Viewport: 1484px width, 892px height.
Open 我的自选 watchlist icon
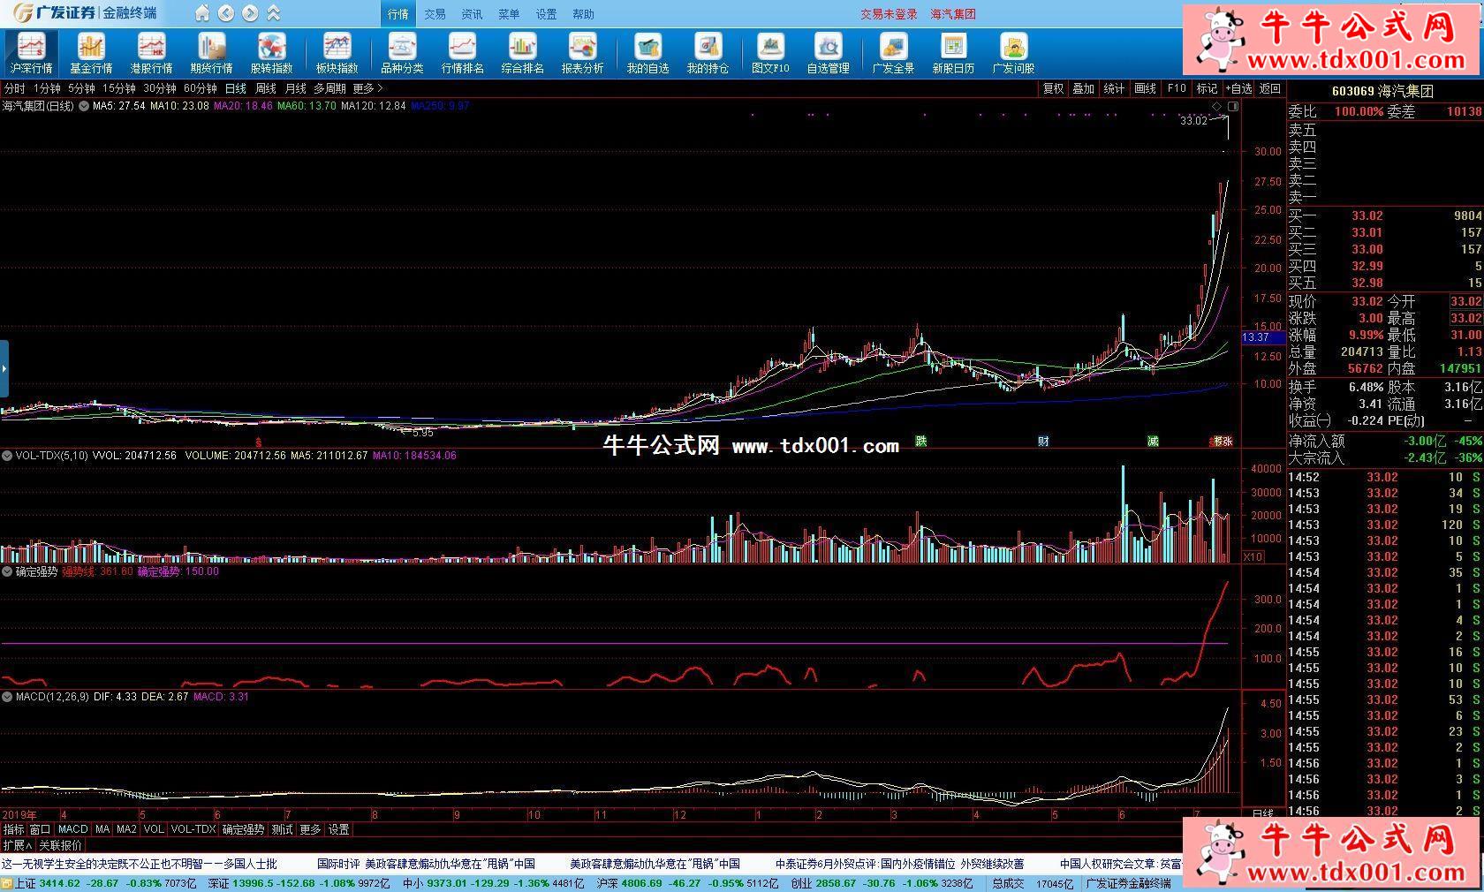[x=647, y=52]
